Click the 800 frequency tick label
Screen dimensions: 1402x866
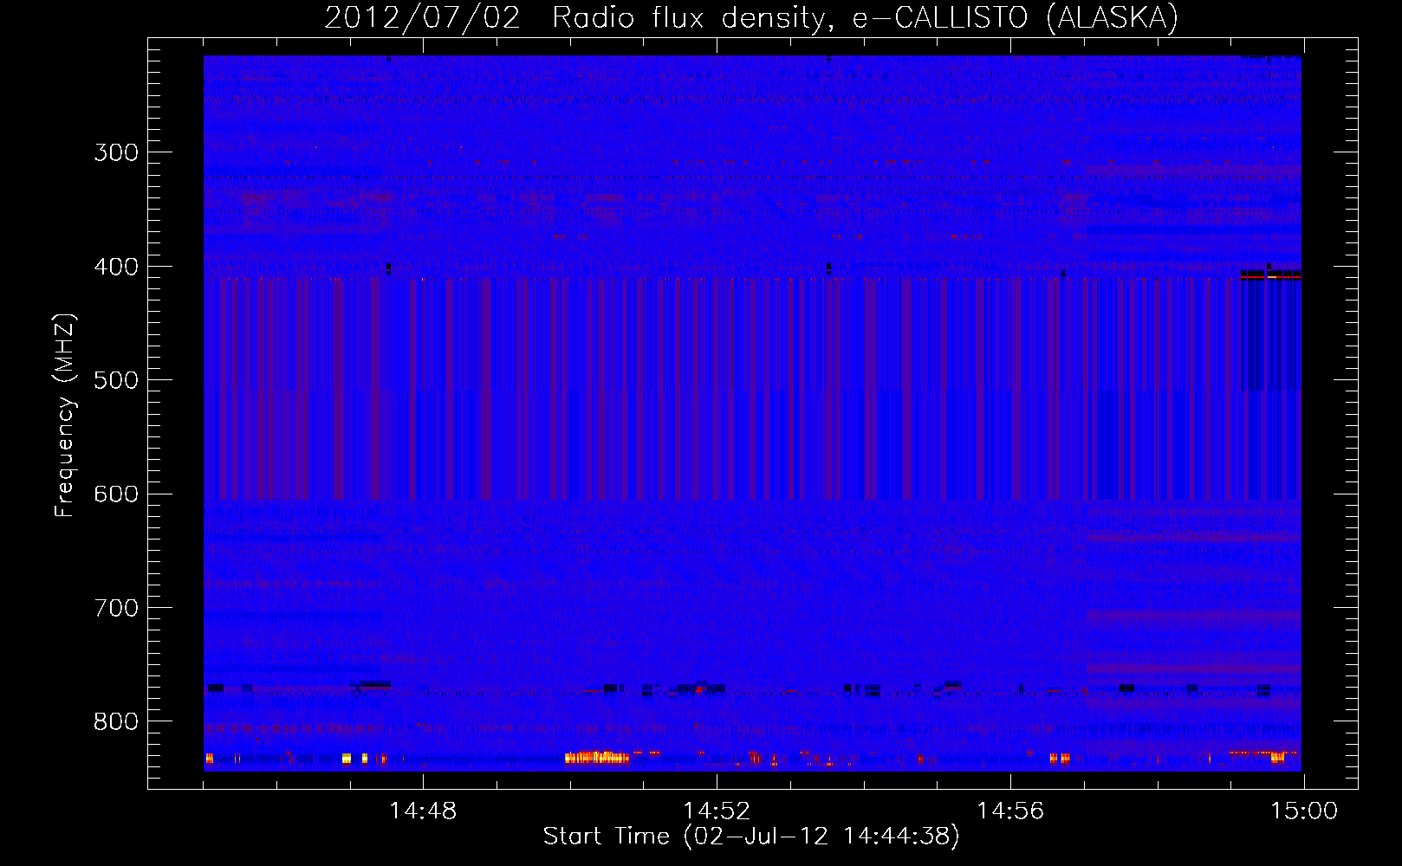point(116,722)
